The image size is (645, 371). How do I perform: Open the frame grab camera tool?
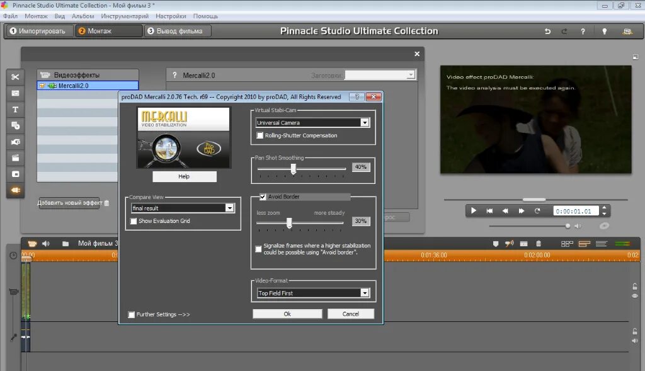click(x=15, y=142)
